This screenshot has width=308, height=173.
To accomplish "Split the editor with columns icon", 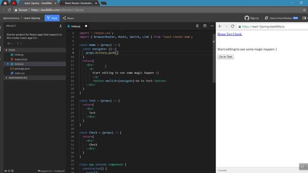I will click(205, 26).
